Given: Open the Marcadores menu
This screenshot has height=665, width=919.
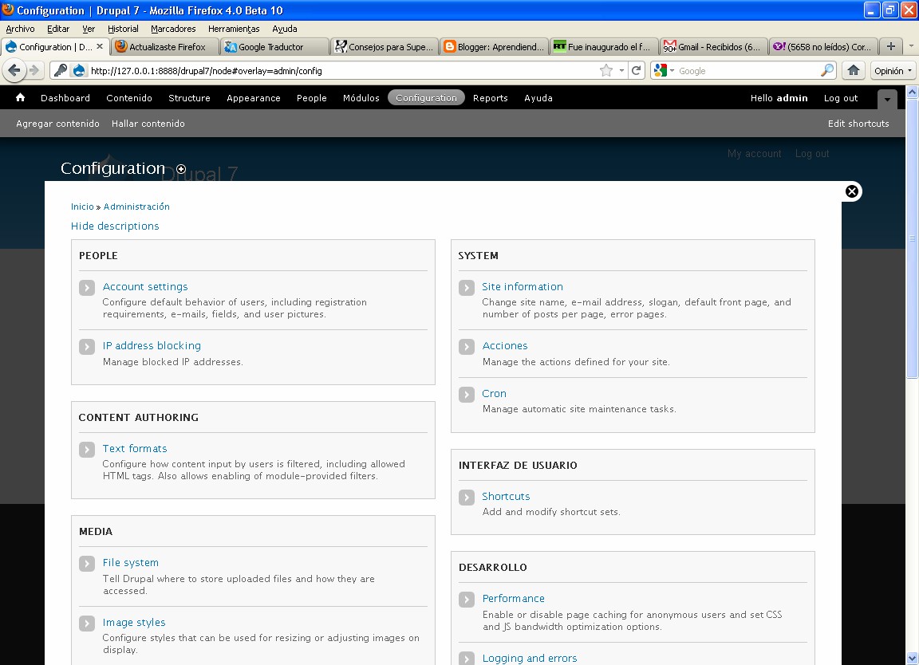Looking at the screenshot, I should tap(173, 29).
